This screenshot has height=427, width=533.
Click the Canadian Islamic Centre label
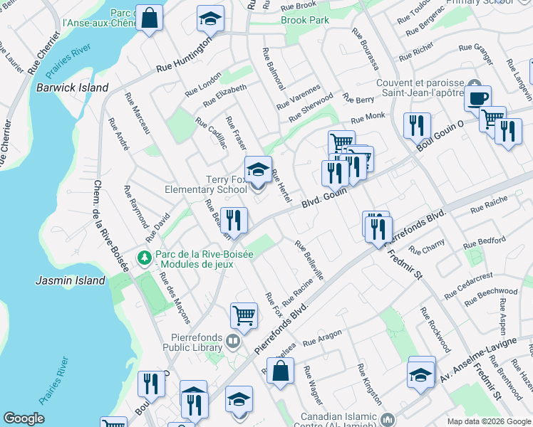pyautogui.click(x=336, y=421)
